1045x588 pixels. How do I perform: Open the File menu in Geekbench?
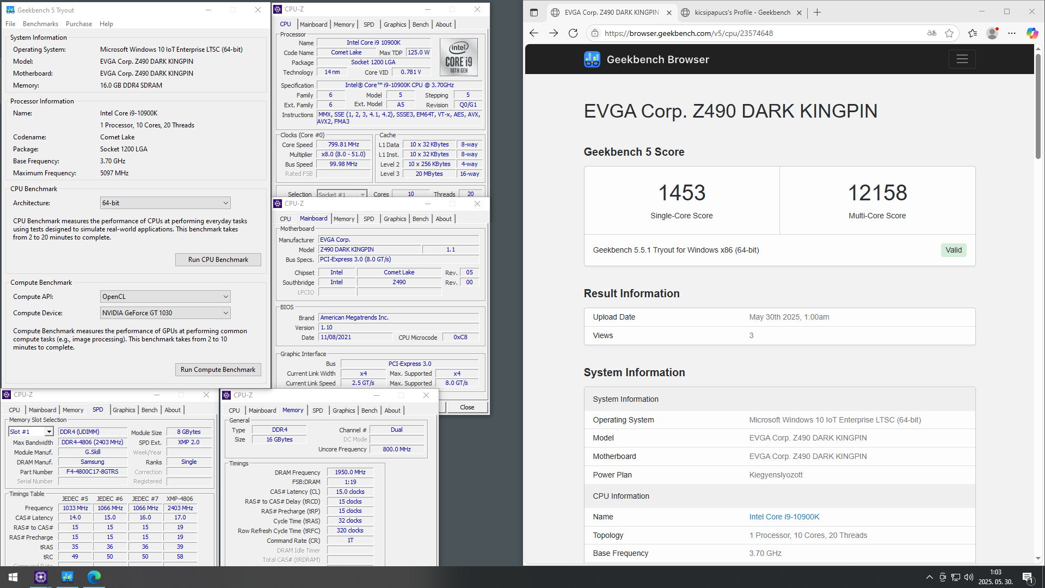click(10, 24)
